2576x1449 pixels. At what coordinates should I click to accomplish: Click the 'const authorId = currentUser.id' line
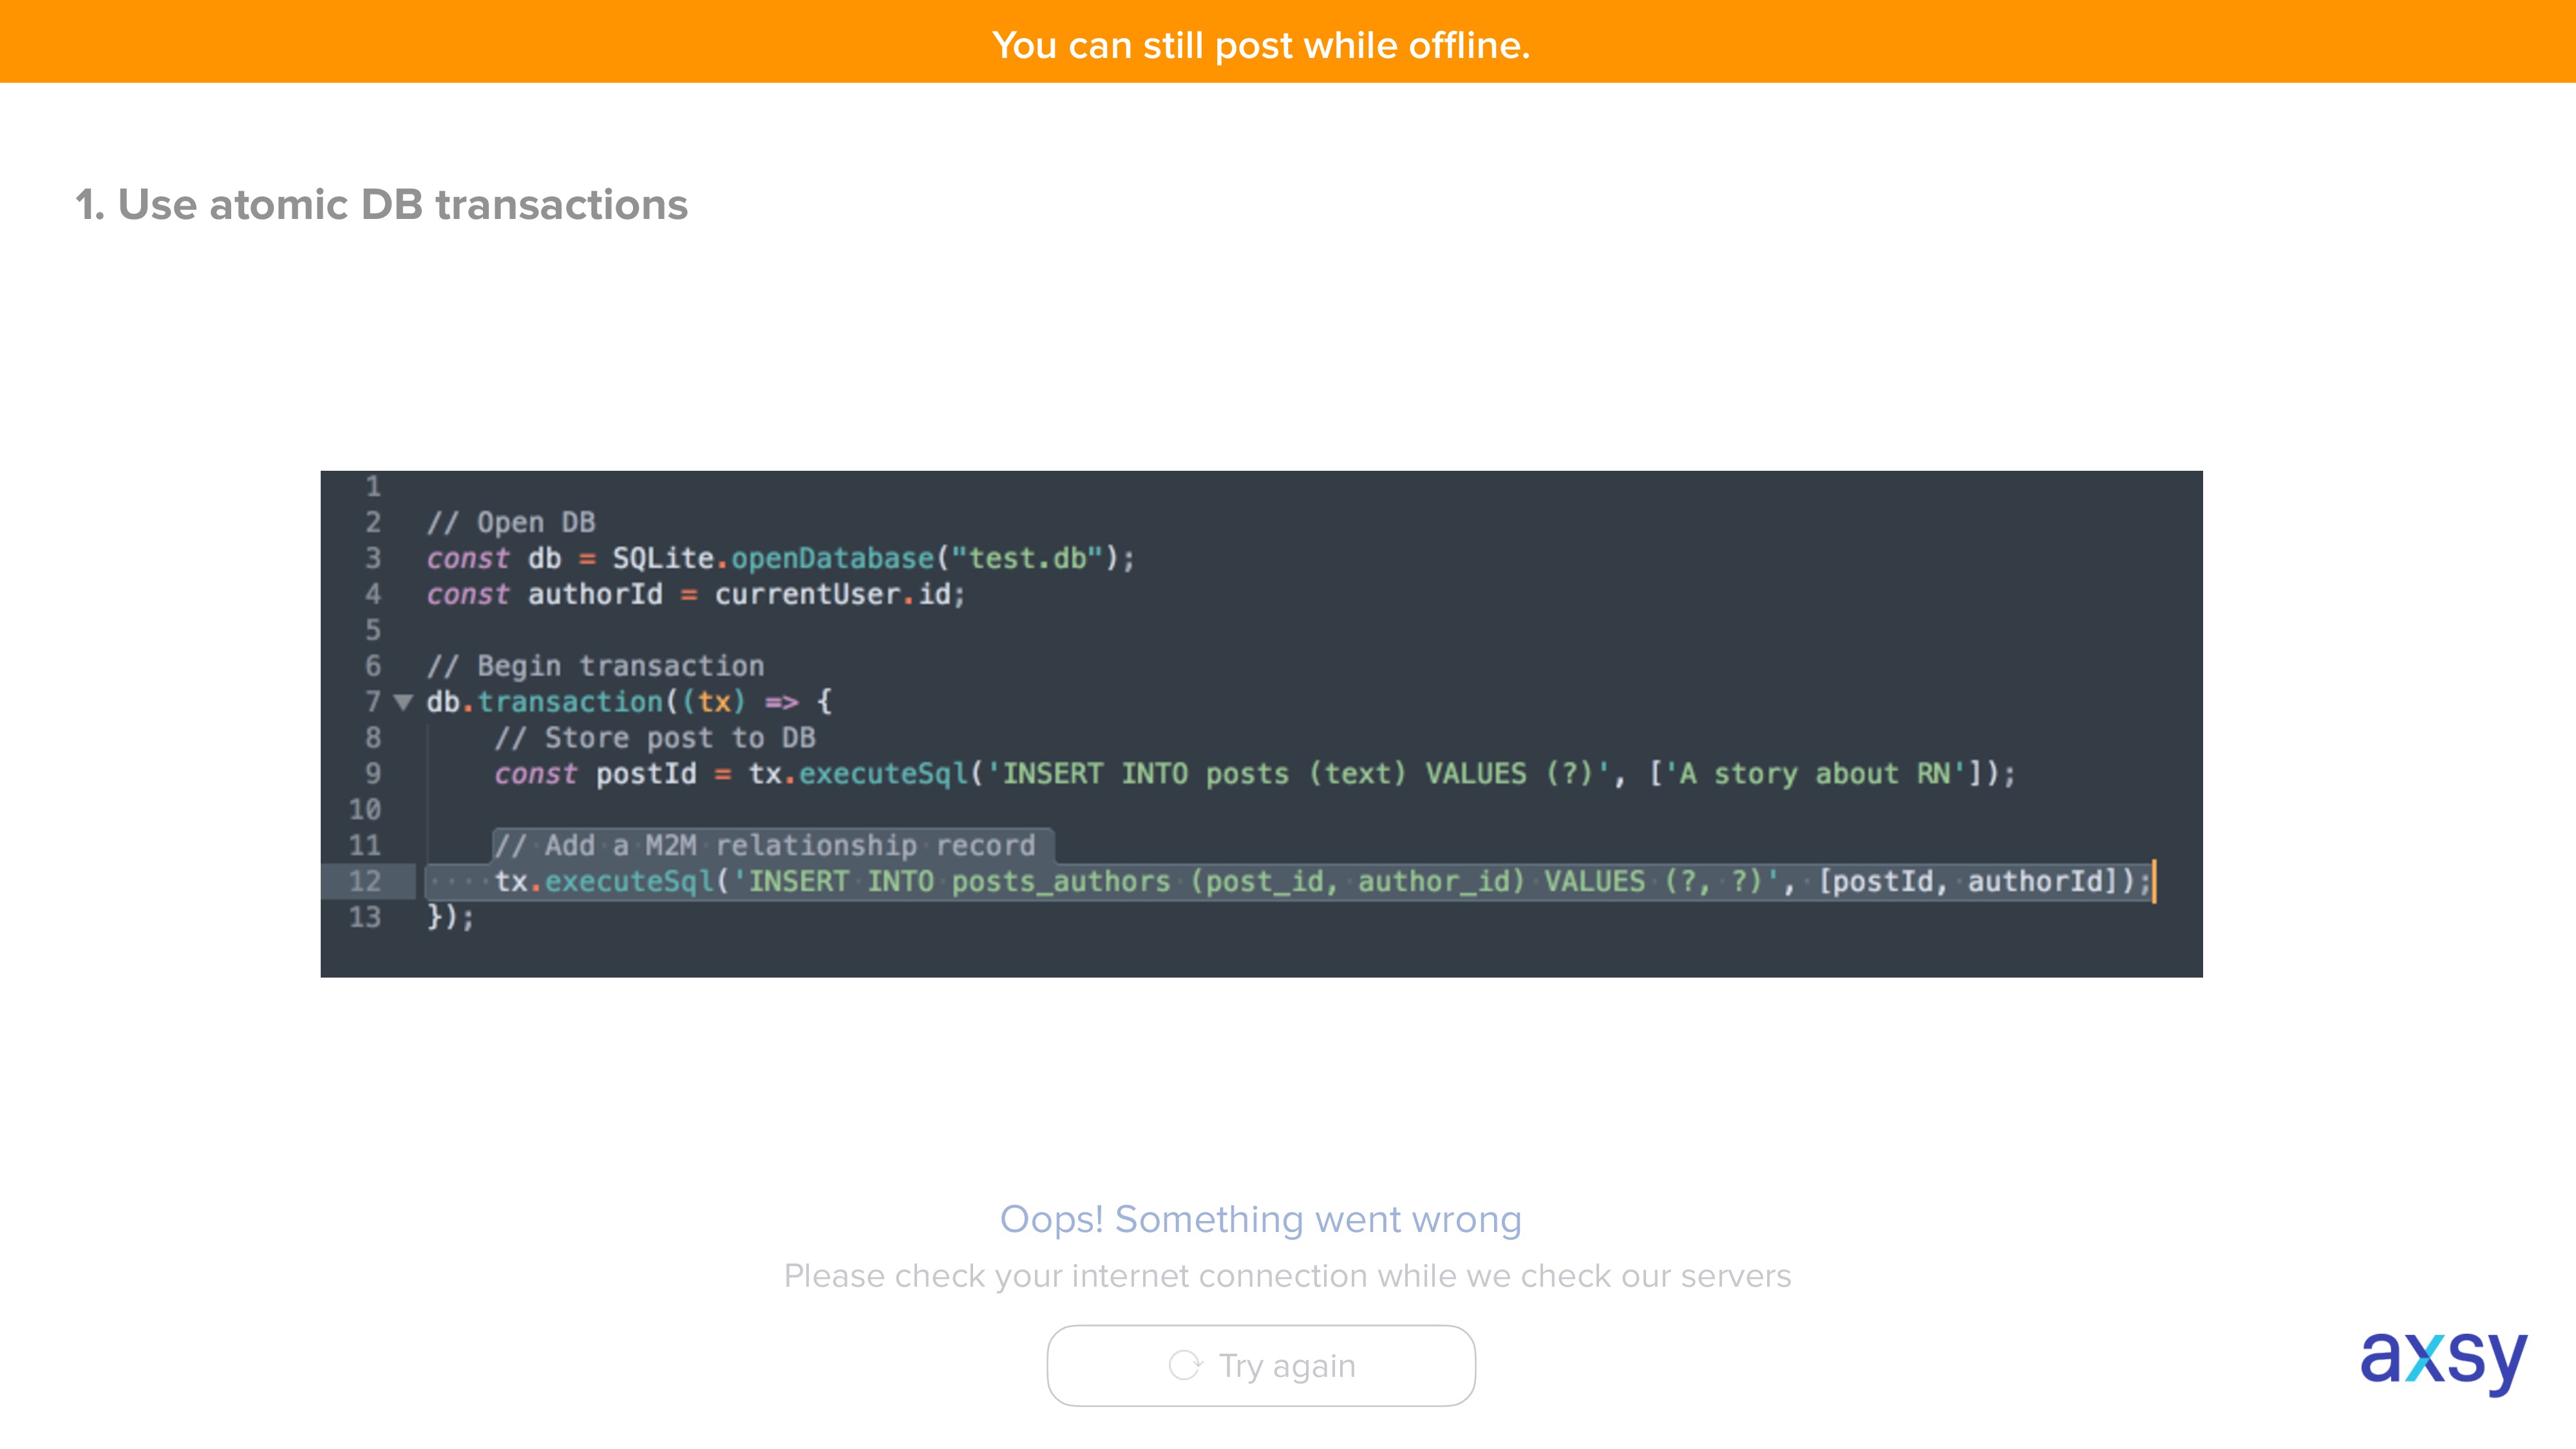[696, 594]
